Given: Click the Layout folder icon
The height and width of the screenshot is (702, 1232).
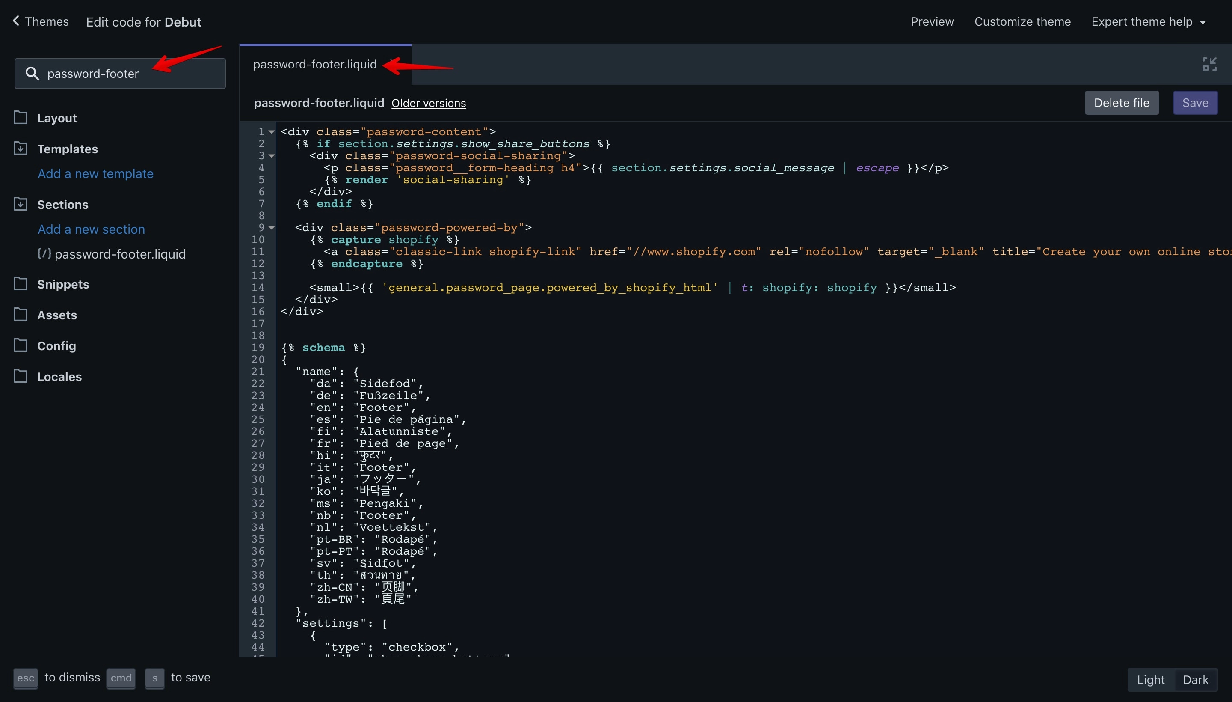Looking at the screenshot, I should point(20,118).
